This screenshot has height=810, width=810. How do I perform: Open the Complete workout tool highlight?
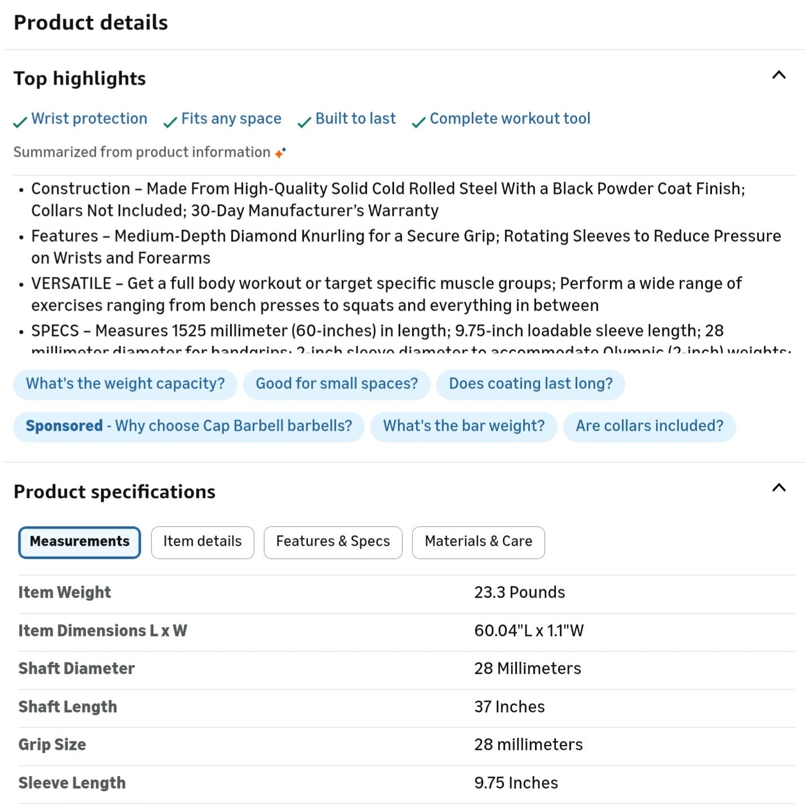point(510,119)
